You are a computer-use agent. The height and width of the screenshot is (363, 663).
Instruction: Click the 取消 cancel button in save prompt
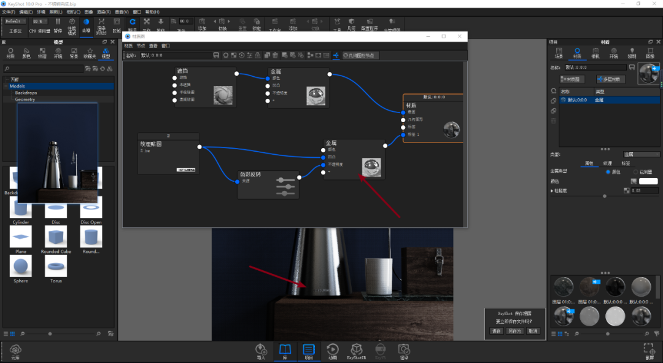[533, 331]
